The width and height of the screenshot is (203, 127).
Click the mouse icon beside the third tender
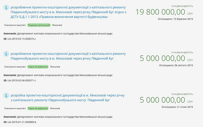coord(6,95)
